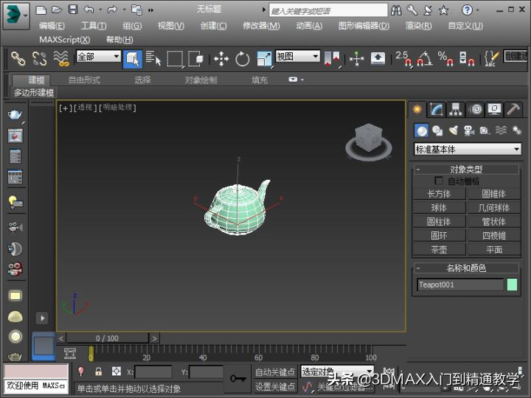
Task: Click Select and Manipulate crosshair icon
Action: (x=357, y=59)
